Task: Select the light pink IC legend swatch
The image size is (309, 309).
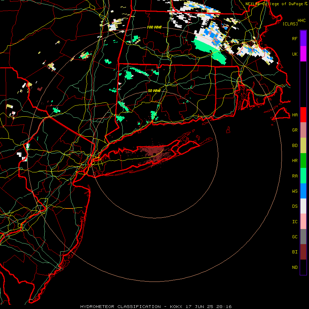Action: (x=303, y=221)
